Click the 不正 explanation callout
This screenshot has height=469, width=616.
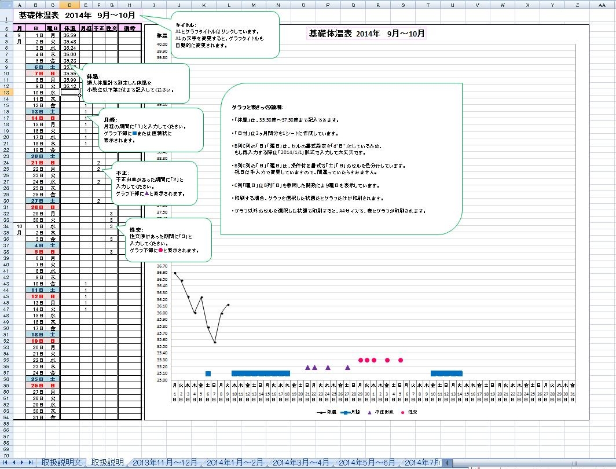(154, 183)
